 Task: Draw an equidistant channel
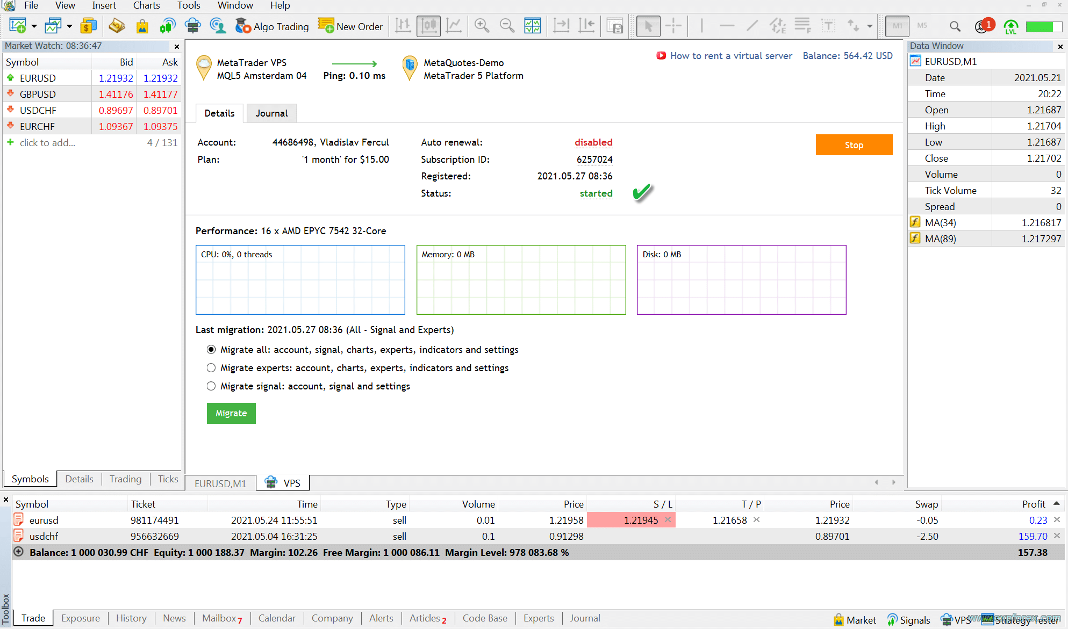coord(778,26)
